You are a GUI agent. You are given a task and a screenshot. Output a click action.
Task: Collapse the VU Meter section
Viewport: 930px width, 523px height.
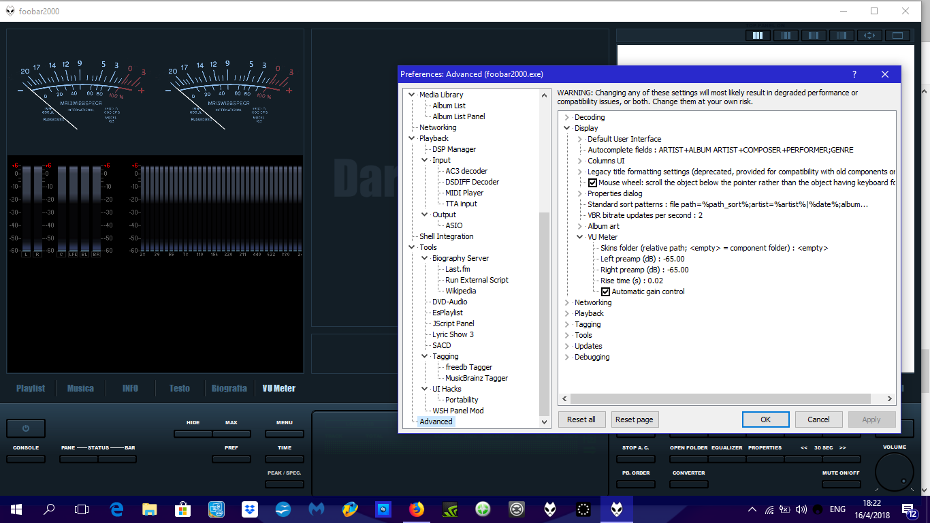580,237
